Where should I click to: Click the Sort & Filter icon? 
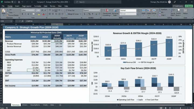click(x=173, y=10)
